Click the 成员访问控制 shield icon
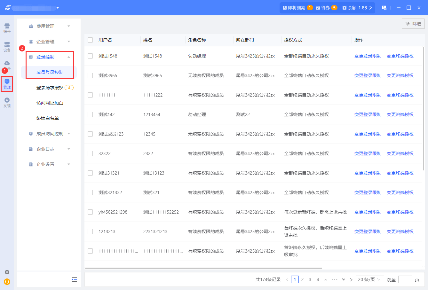Screen dimensions: 428x290 pyautogui.click(x=31, y=134)
